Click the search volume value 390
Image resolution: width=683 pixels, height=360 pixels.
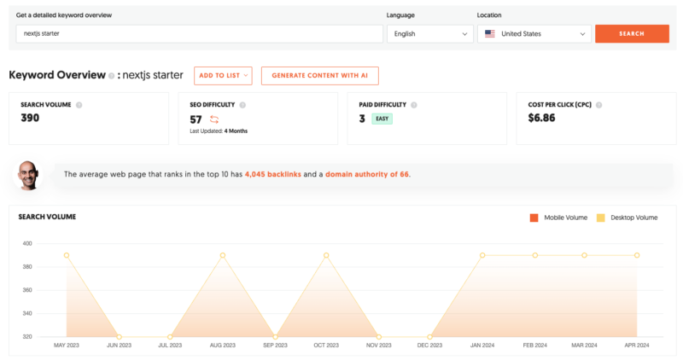pos(30,118)
